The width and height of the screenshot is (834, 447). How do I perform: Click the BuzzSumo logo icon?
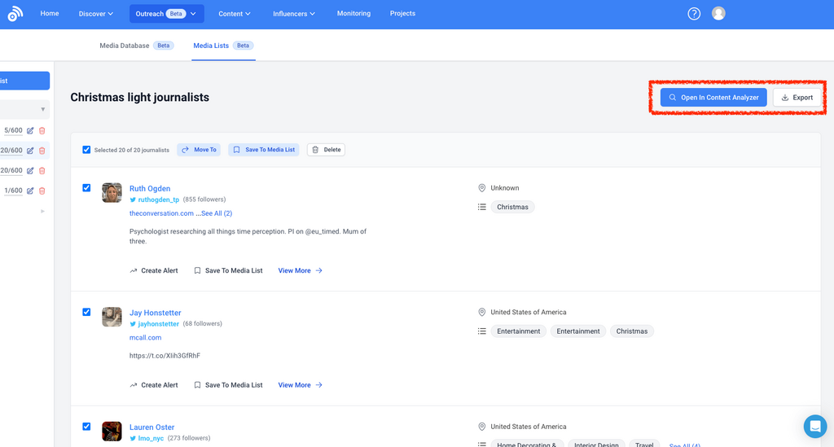tap(15, 14)
